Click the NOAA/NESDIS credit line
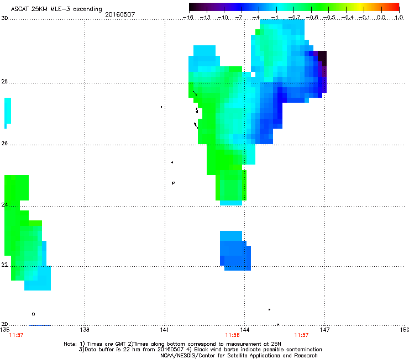409x359 pixels. (239, 356)
